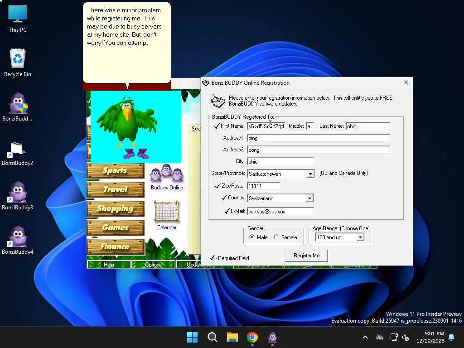Open the State/Province dropdown showing Saskatchewan
The image size is (464, 348).
point(310,174)
